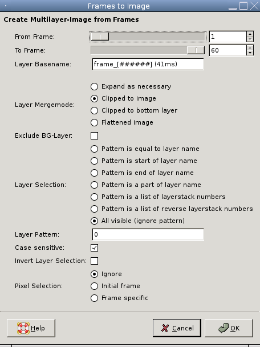Click the Layer Basename text field

tap(148, 64)
